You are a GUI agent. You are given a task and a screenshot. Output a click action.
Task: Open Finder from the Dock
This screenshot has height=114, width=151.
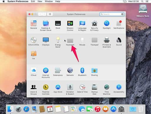[x=10, y=109]
